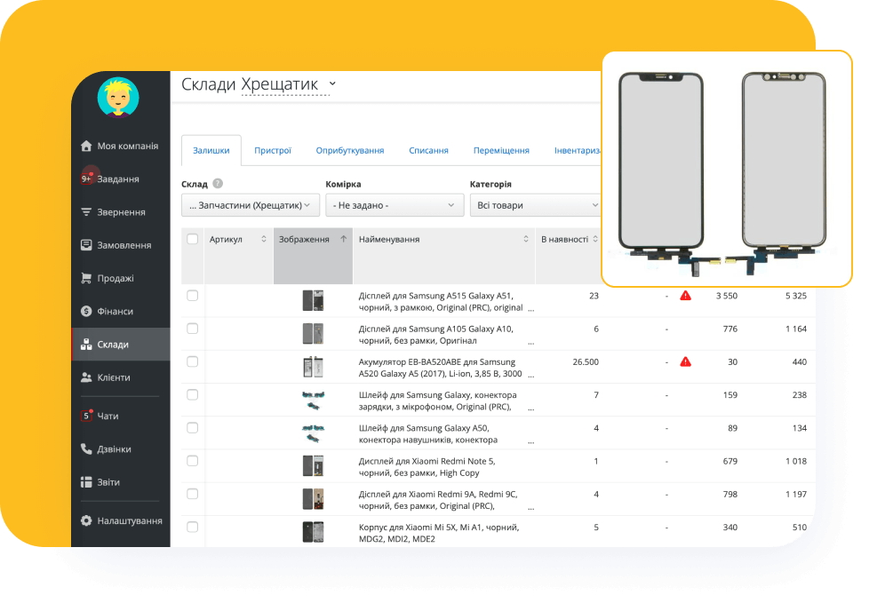Check the box for Samsung A105 Galaxy A10 display
The image size is (869, 611).
pyautogui.click(x=193, y=329)
